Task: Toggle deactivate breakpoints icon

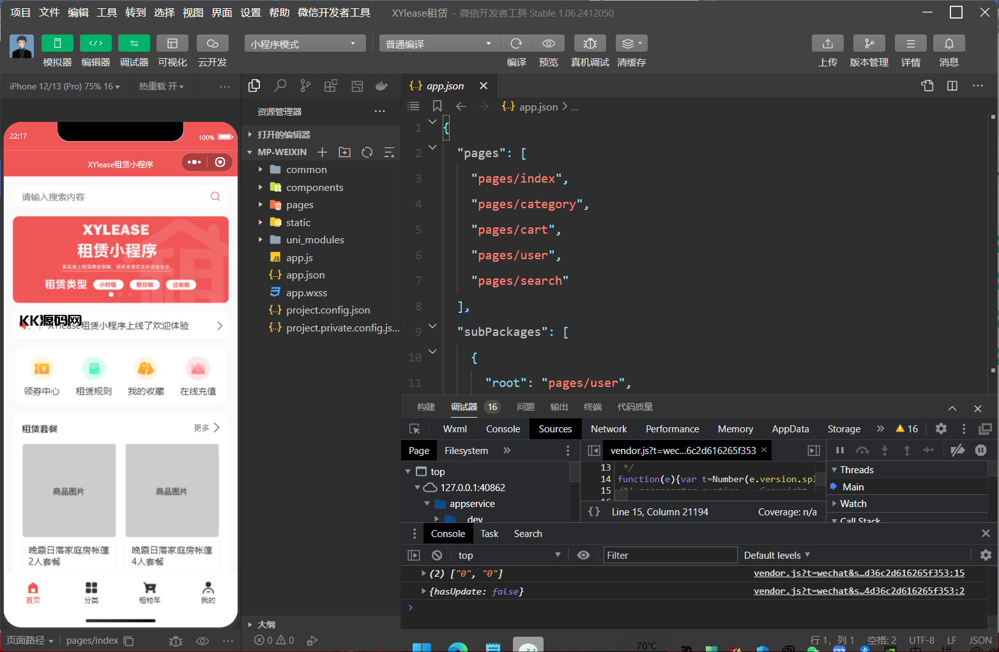Action: click(x=957, y=450)
